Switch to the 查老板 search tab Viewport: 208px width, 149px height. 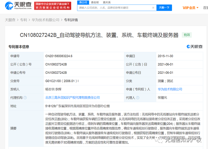tap(95, 2)
